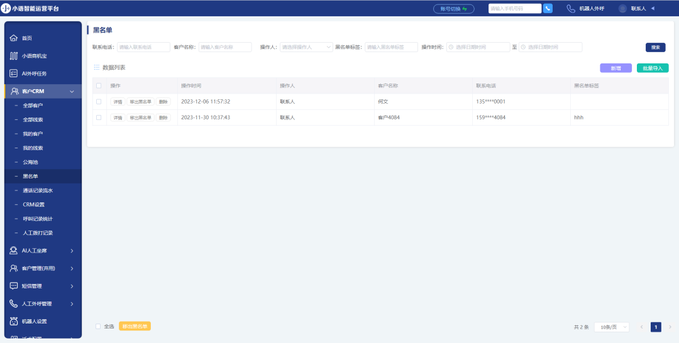Check the row for 何文

99,102
